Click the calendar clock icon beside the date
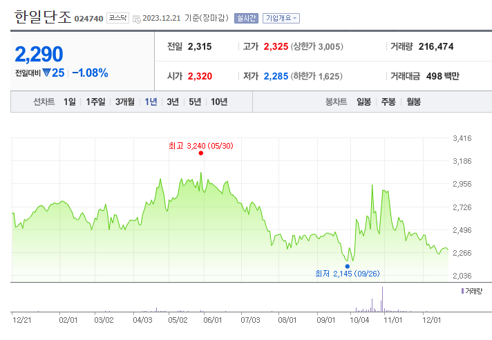 coord(137,19)
